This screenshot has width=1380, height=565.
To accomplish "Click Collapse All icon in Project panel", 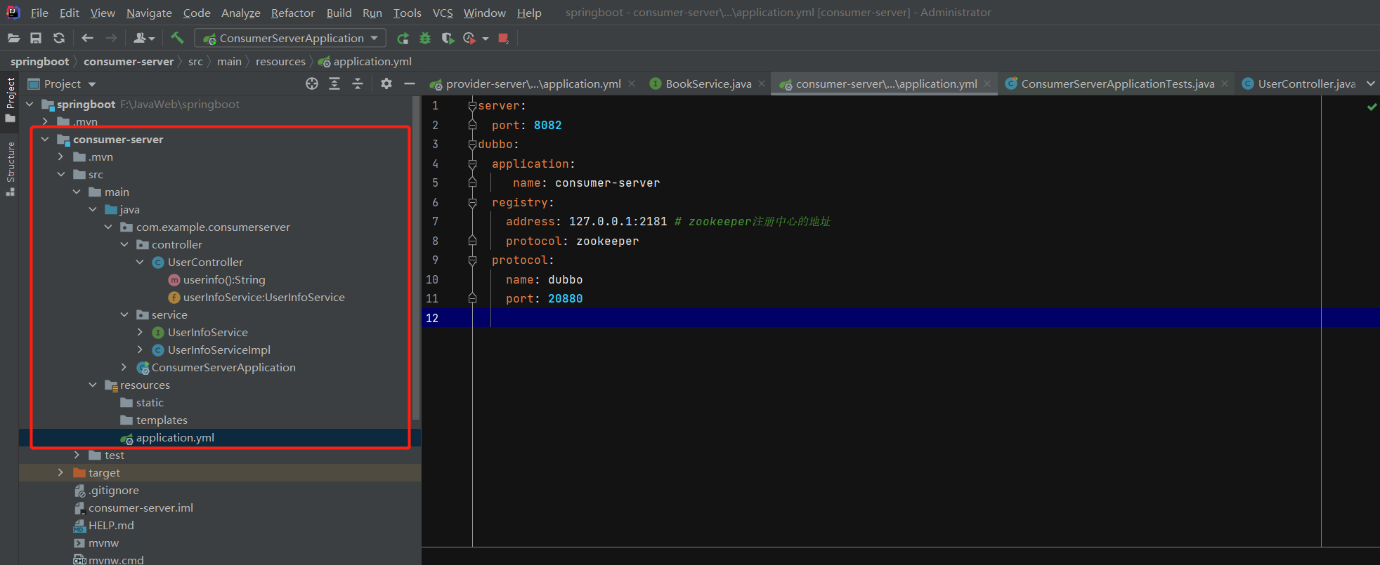I will tap(358, 84).
